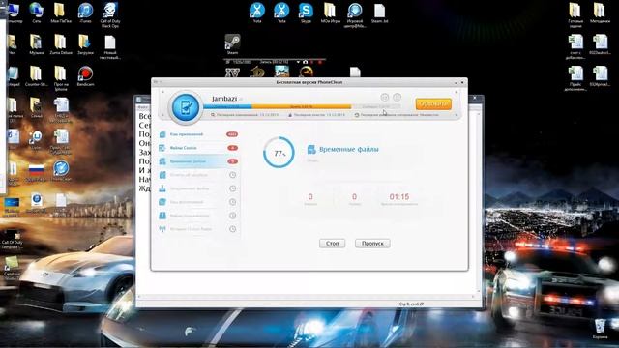Click the large blue phone logo in PhoneClean
This screenshot has height=348, width=619.
tap(186, 107)
